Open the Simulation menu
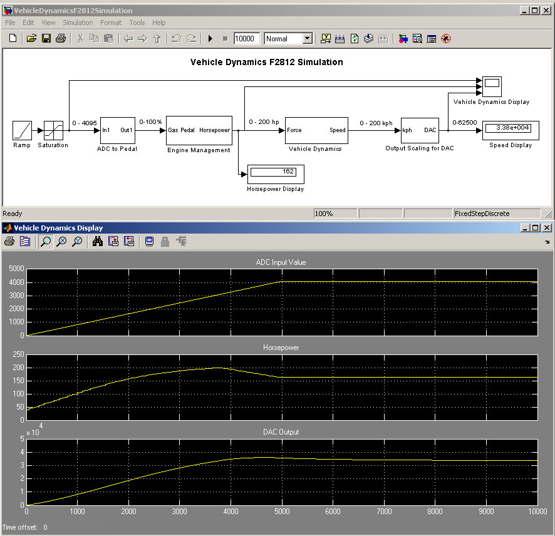555x536 pixels. 78,23
